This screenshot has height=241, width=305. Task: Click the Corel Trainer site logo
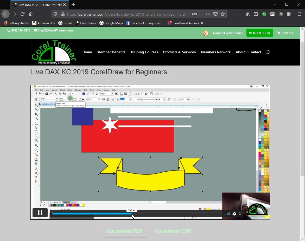click(x=54, y=52)
